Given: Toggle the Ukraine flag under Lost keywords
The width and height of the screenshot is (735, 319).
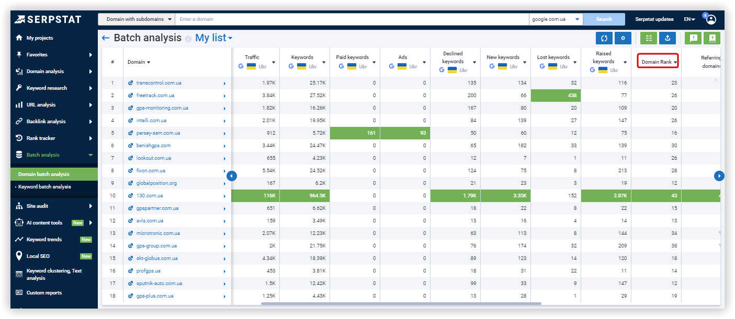Looking at the screenshot, I should click(552, 66).
